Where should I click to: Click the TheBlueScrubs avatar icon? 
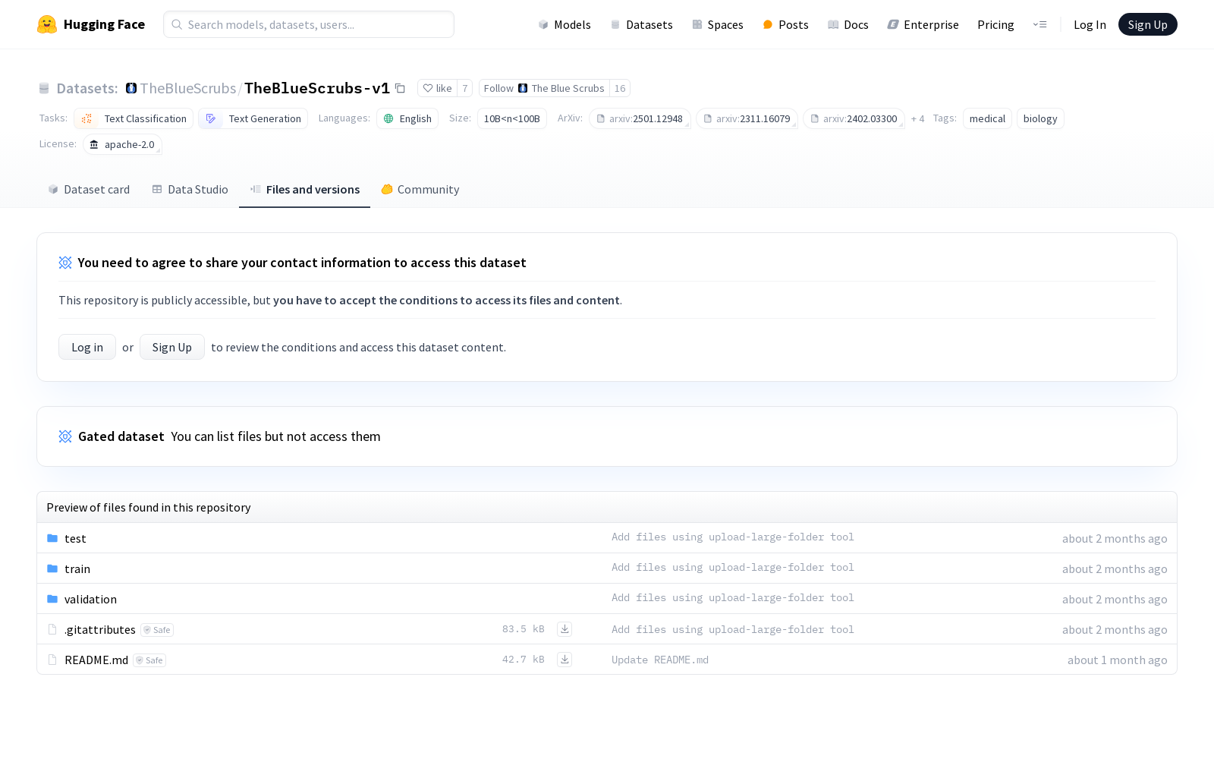pyautogui.click(x=131, y=88)
